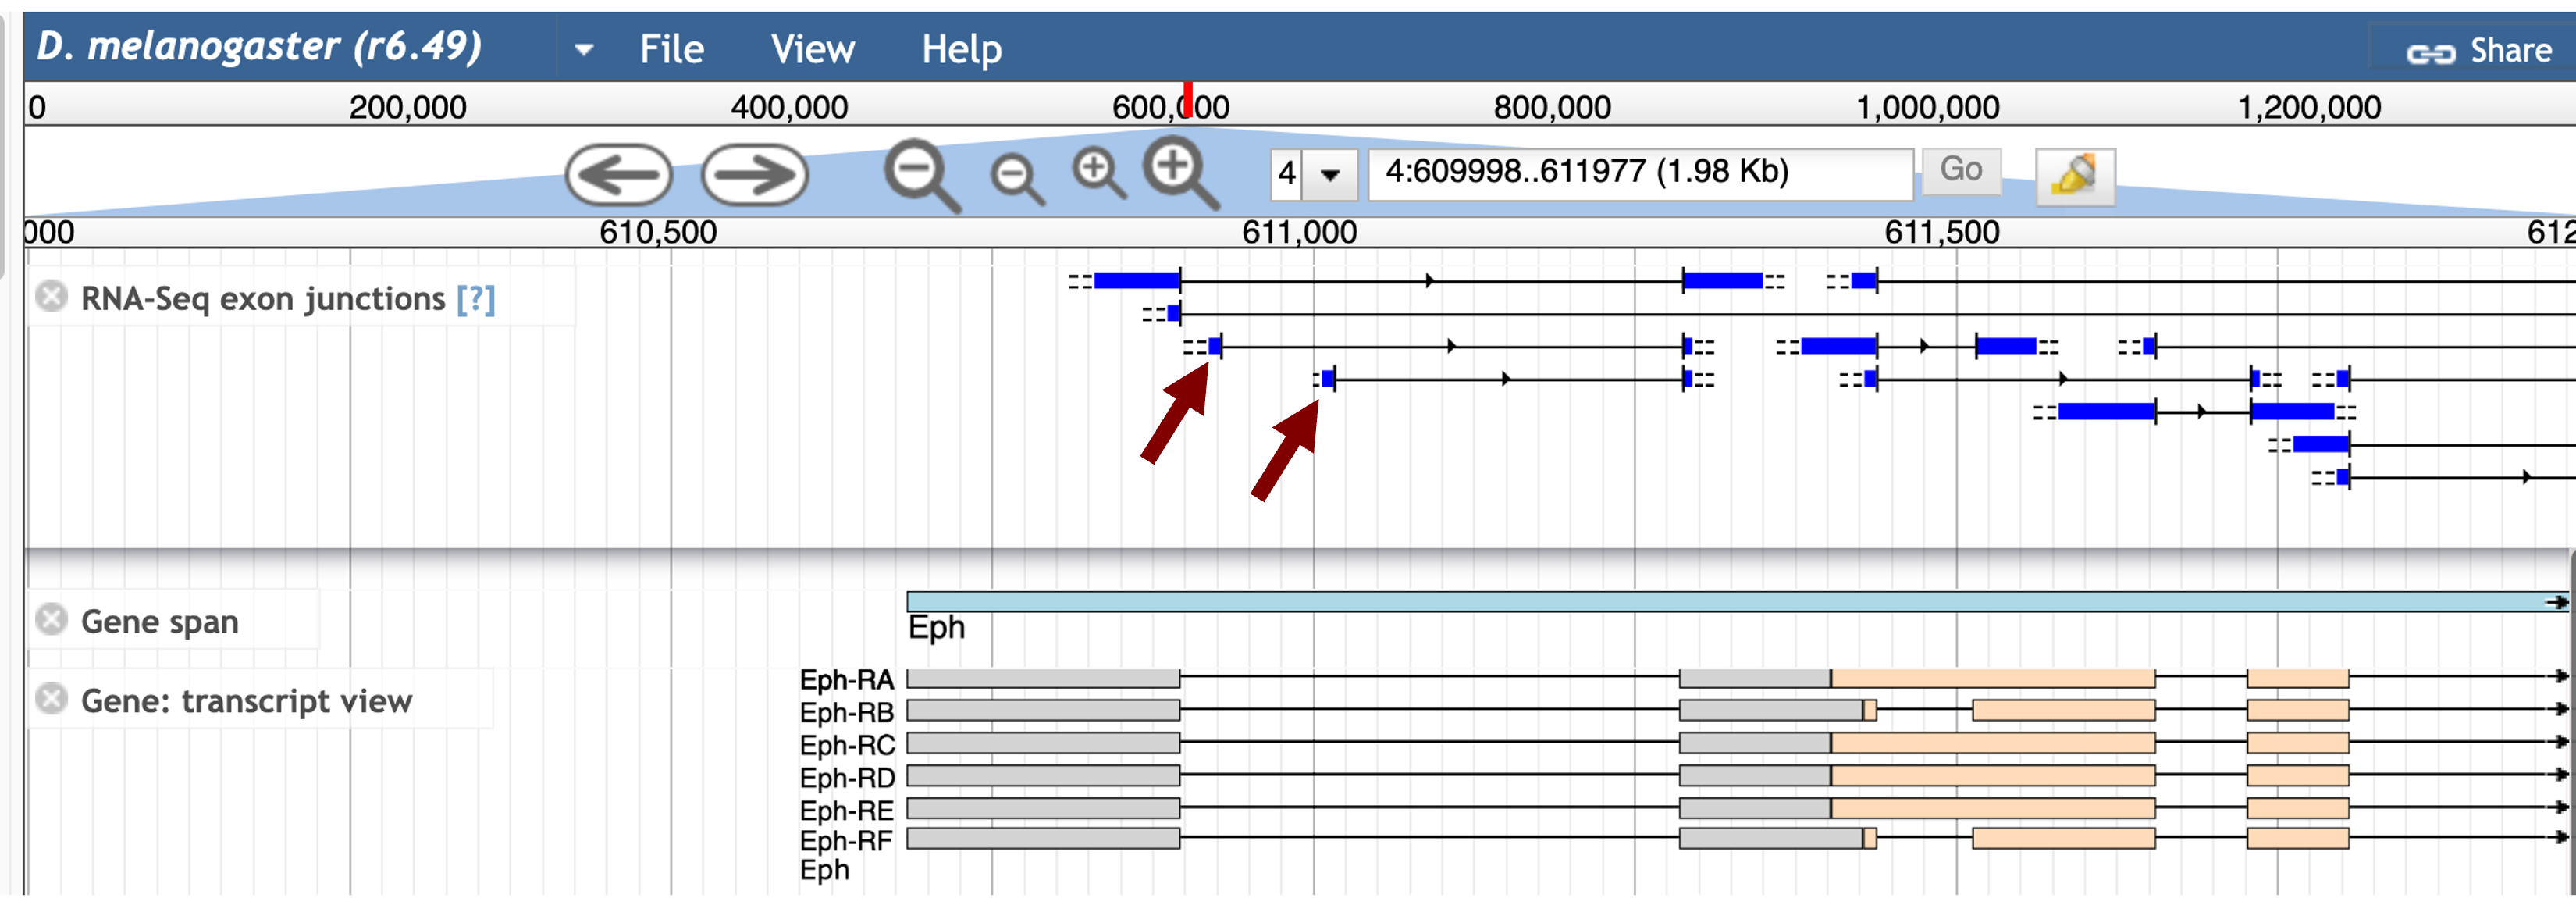Click the red position marker on overview ruler
The image size is (2576, 898).
(x=1187, y=101)
